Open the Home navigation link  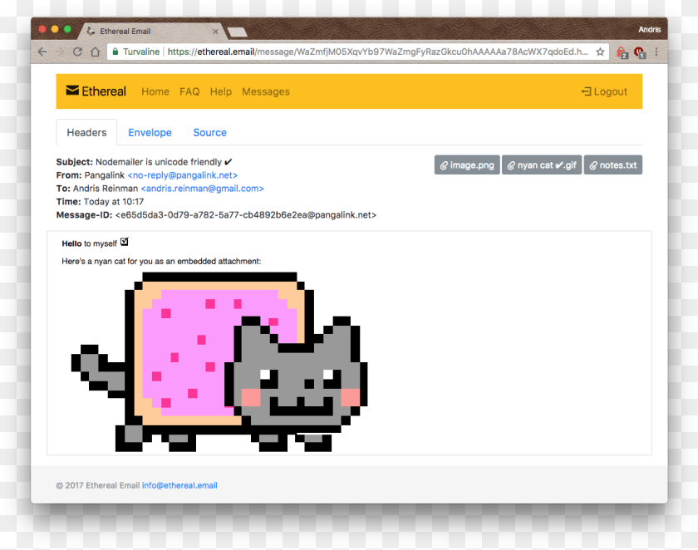pyautogui.click(x=155, y=91)
